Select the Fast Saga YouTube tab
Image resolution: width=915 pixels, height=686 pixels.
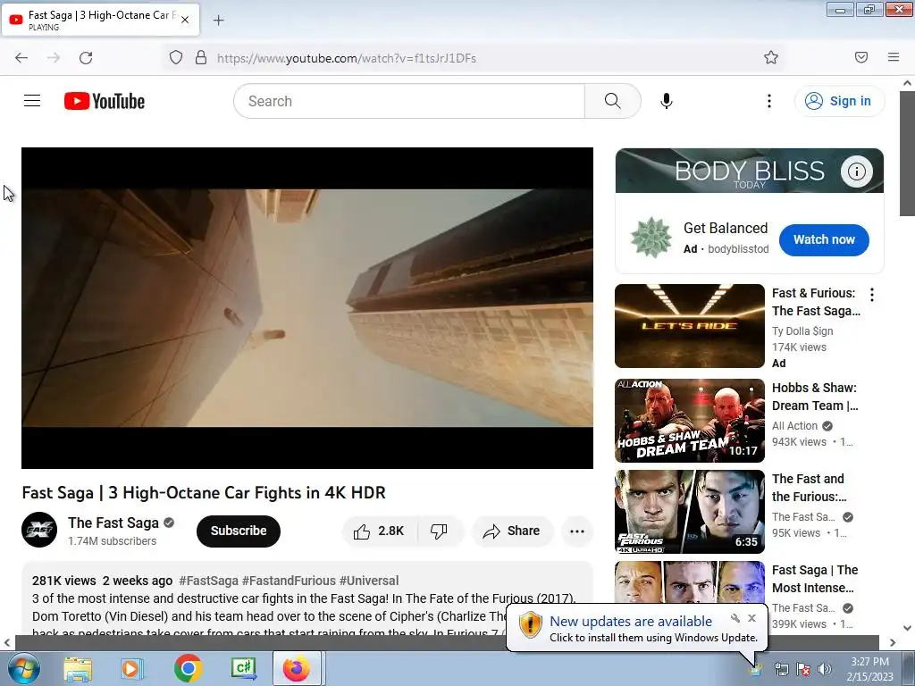pos(100,20)
